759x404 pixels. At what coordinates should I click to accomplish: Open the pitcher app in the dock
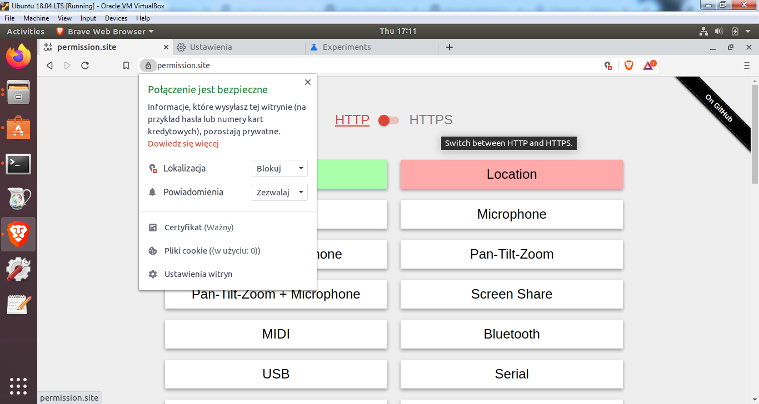18,199
